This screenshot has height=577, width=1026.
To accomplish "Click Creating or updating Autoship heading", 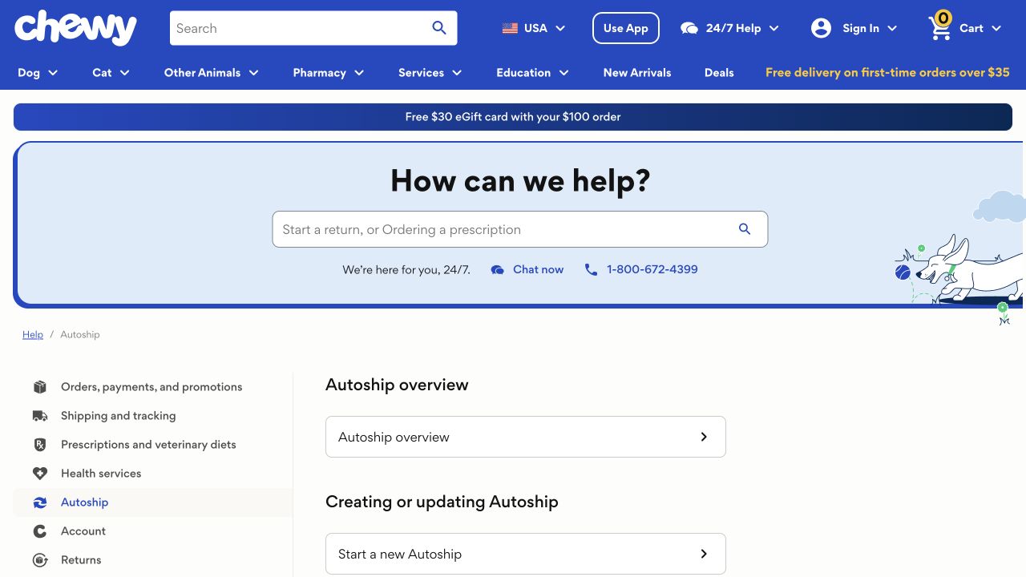I will (442, 502).
